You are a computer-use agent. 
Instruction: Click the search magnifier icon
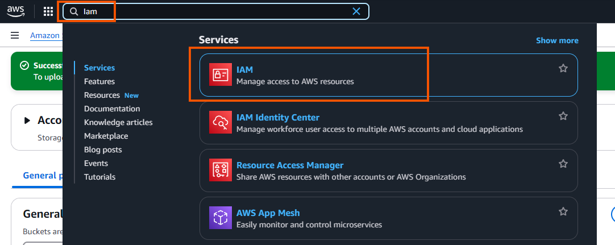[74, 11]
